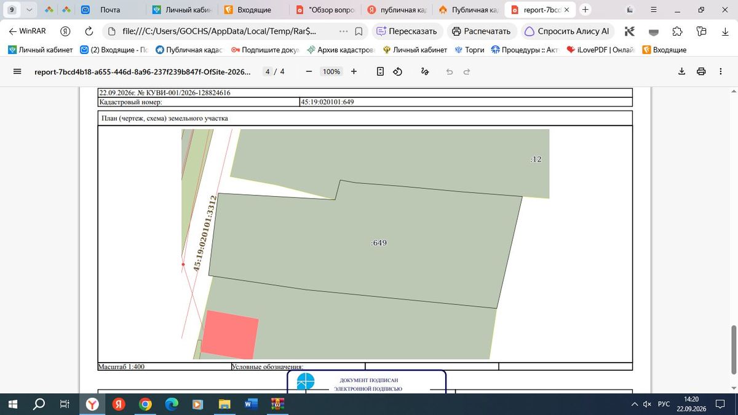Viewport: 738px width, 415px height.
Task: Click the Распечатать button
Action: coord(482,31)
